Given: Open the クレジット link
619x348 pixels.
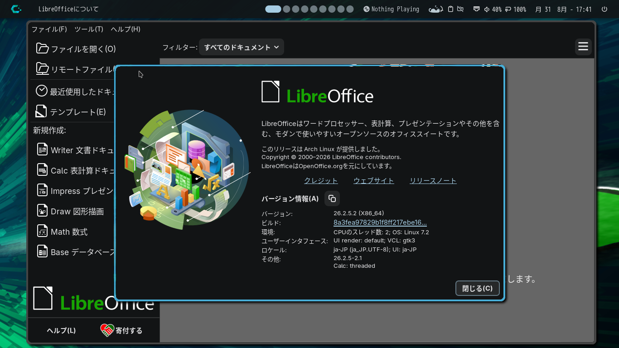Looking at the screenshot, I should (321, 180).
